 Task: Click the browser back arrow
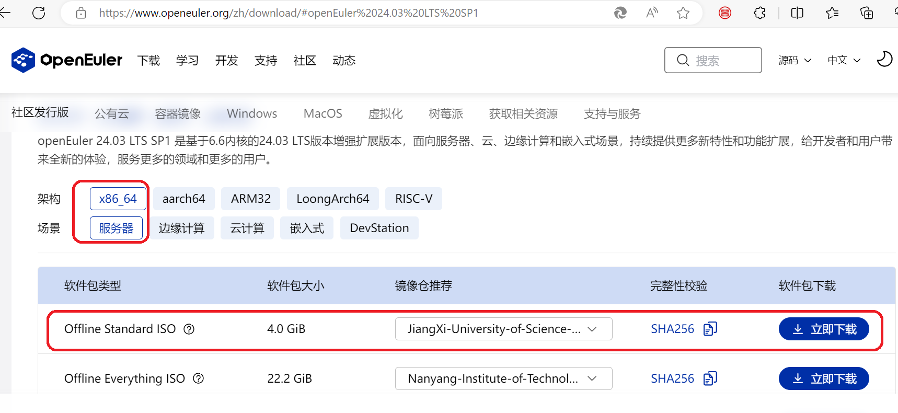(5, 13)
